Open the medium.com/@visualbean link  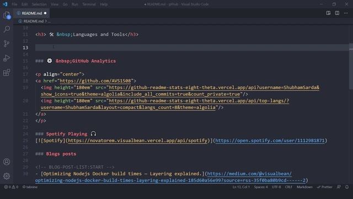coord(249,174)
